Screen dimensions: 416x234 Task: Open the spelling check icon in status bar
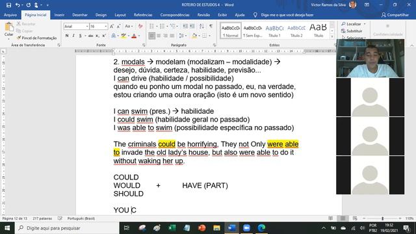[x=60, y=218]
